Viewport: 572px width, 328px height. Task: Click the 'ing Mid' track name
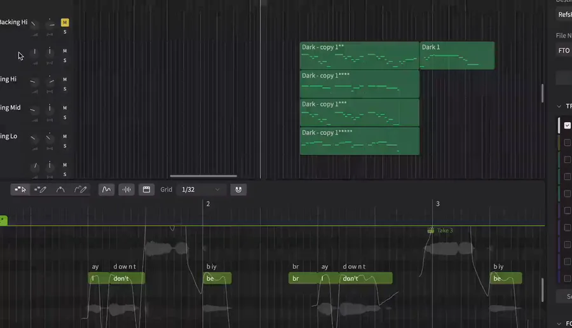(x=10, y=107)
